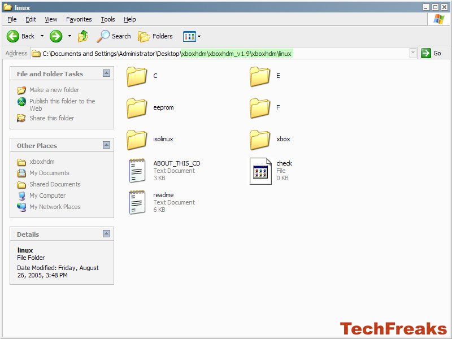This screenshot has width=452, height=339.
Task: Click the linux window title bar icon
Action: click(8, 7)
